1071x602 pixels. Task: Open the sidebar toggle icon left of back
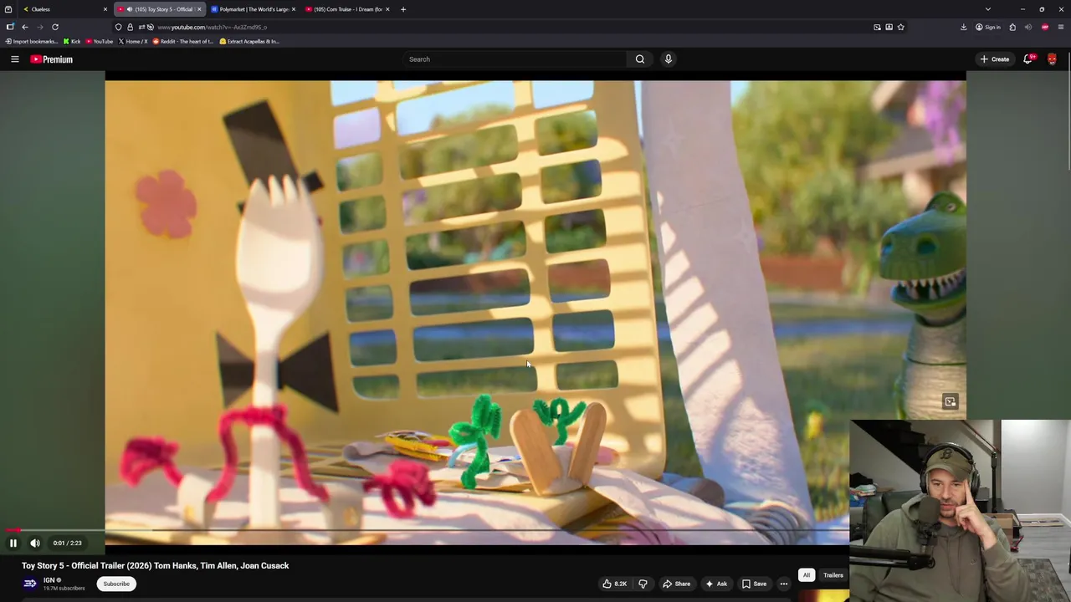pyautogui.click(x=10, y=27)
